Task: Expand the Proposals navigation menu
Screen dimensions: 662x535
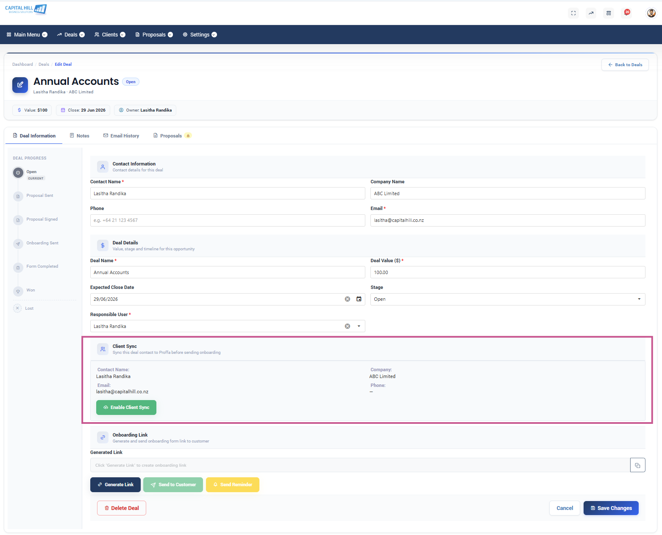Action: click(x=154, y=35)
